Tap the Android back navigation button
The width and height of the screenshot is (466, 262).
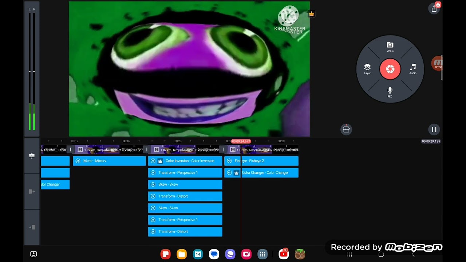413,254
